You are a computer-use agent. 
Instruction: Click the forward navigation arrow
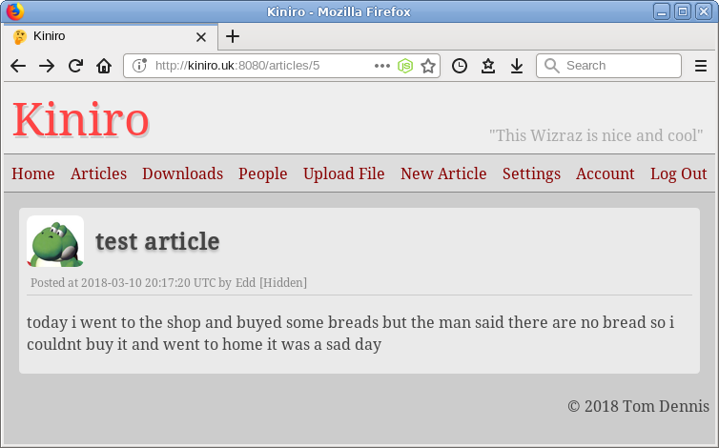(47, 66)
